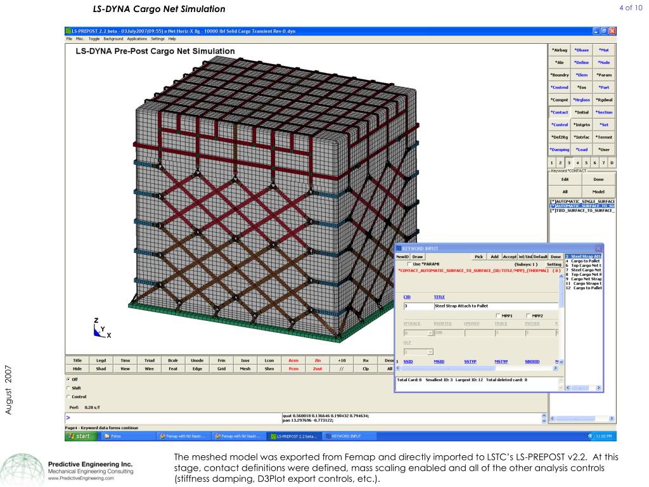Open the Applications menu

tap(137, 39)
